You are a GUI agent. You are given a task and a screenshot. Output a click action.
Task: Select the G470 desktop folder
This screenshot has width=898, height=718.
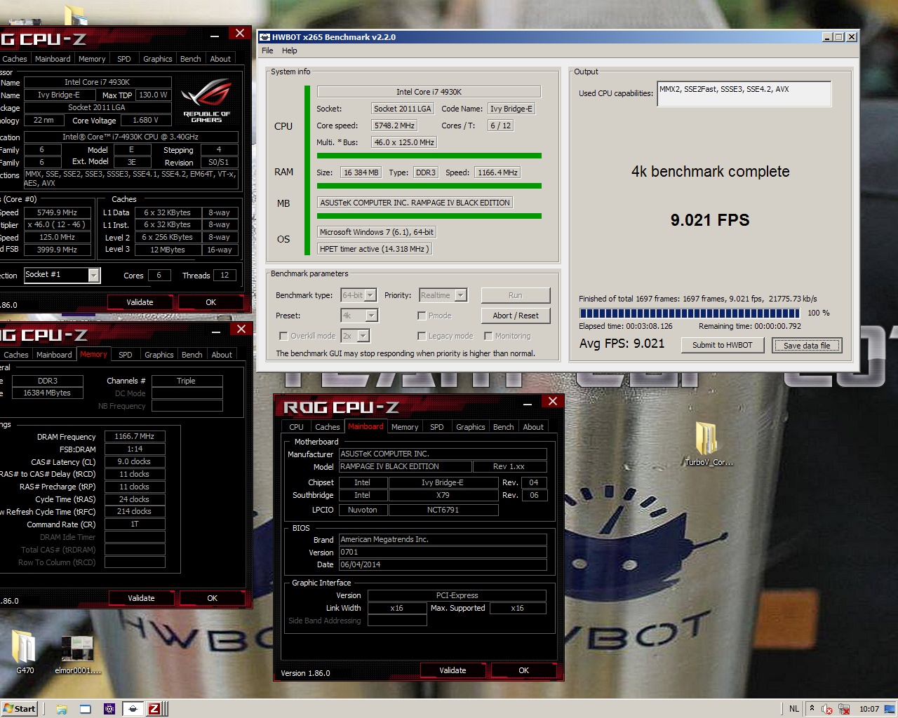click(25, 652)
